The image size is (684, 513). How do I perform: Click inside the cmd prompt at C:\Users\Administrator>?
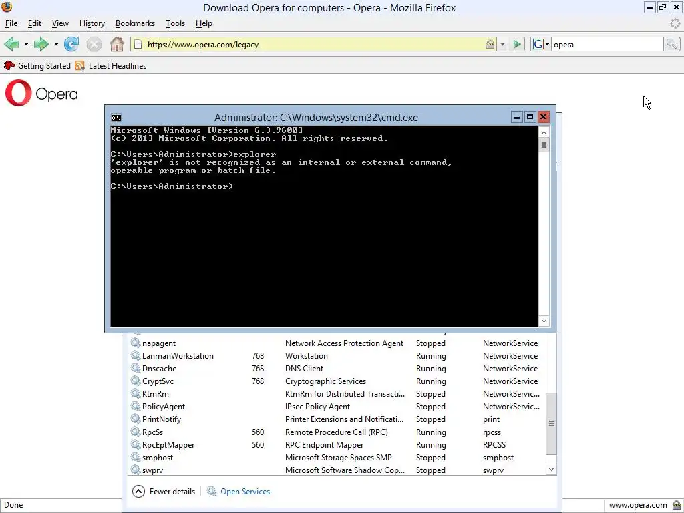[172, 186]
